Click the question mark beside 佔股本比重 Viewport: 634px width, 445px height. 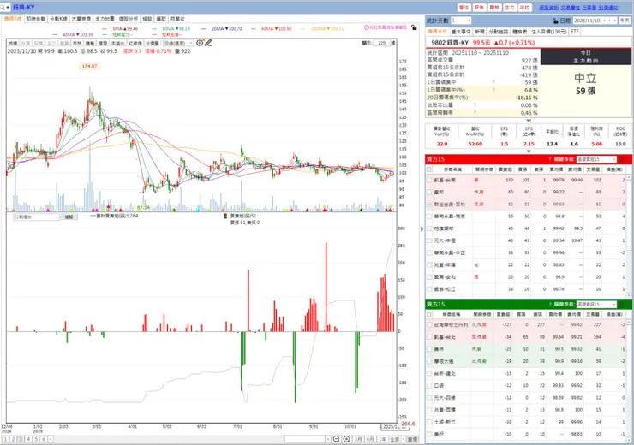475,105
